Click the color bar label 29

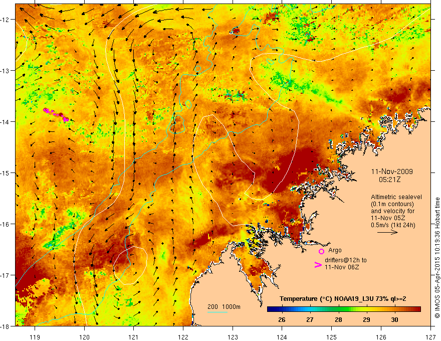coord(366,319)
